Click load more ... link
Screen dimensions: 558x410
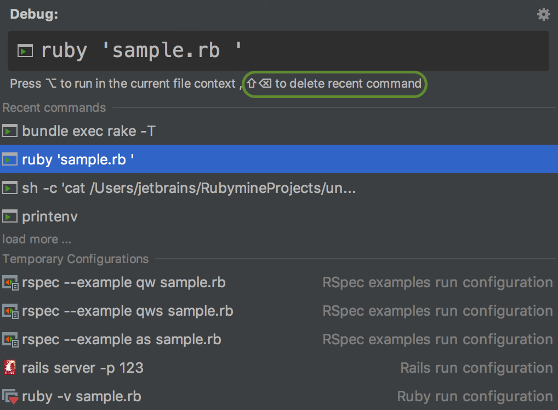[x=37, y=239]
